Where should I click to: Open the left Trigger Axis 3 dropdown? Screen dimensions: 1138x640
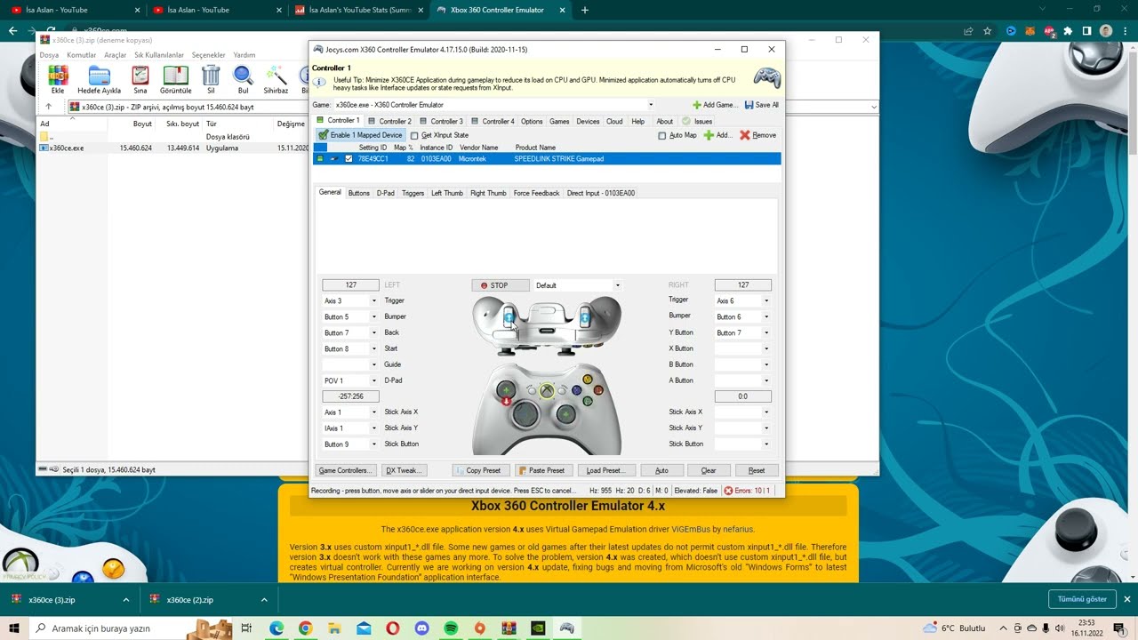pyautogui.click(x=373, y=301)
